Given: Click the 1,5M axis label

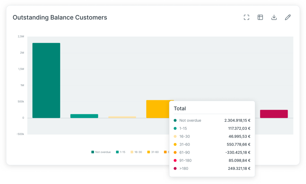Looking at the screenshot, I should pos(21,69).
